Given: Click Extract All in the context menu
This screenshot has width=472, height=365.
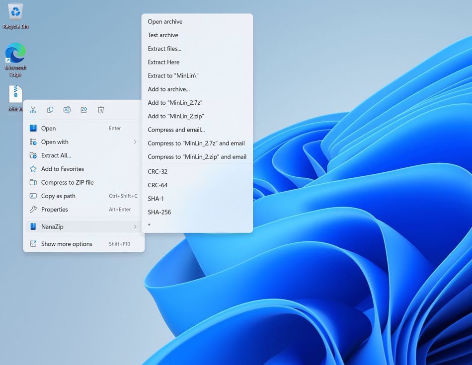Looking at the screenshot, I should [55, 155].
